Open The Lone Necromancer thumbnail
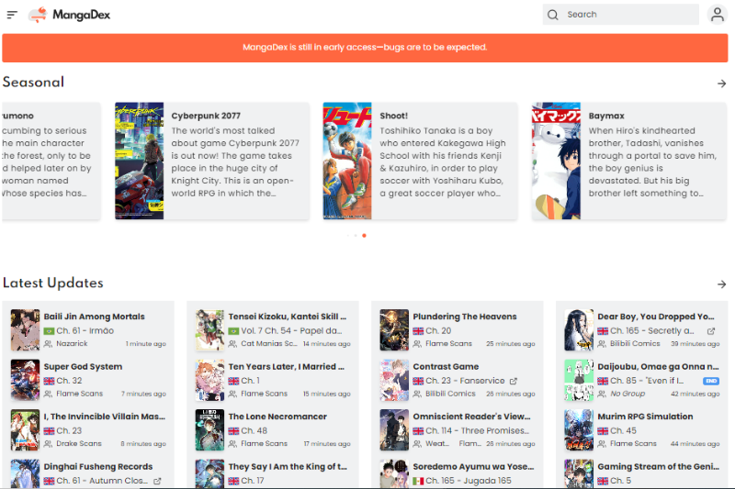The width and height of the screenshot is (735, 489). pyautogui.click(x=210, y=430)
